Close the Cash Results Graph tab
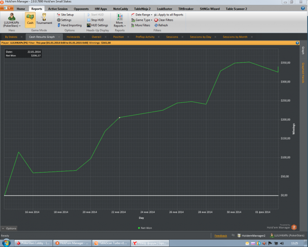Screen dimensions: 308x247 (59, 37)
